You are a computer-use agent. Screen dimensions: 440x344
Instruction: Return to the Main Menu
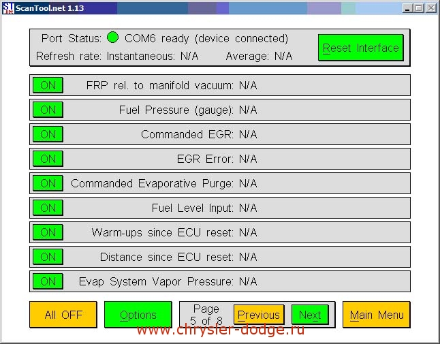[x=377, y=315]
